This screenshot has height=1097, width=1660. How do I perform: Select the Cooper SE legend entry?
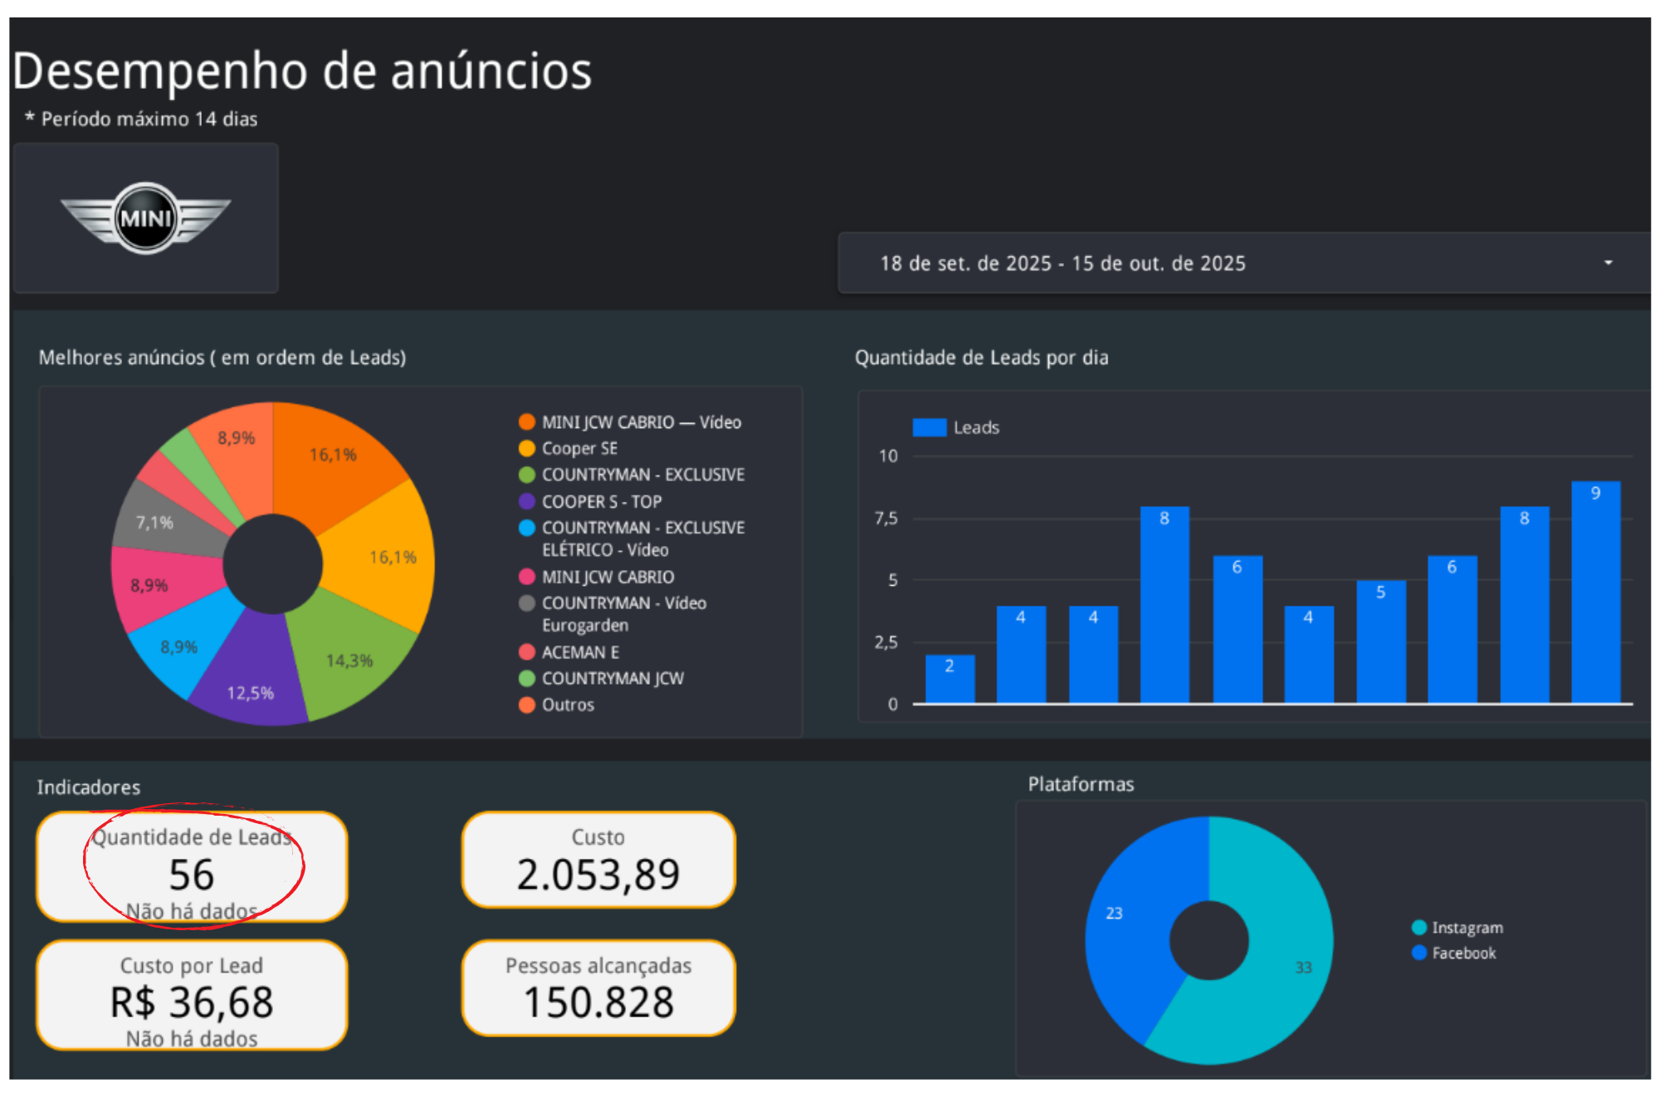pyautogui.click(x=579, y=448)
